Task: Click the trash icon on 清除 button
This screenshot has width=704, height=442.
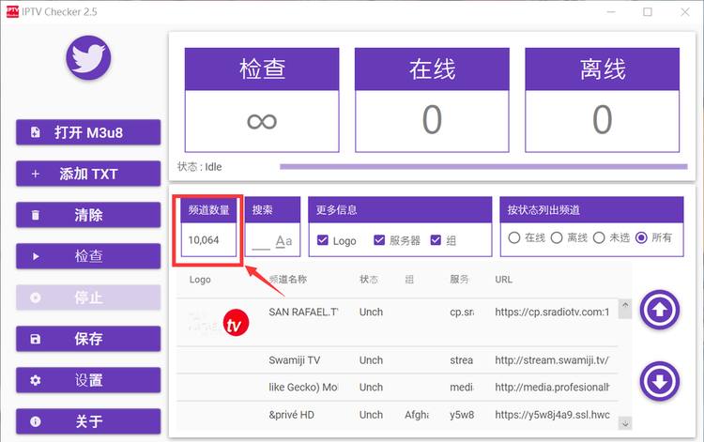Action: click(36, 215)
